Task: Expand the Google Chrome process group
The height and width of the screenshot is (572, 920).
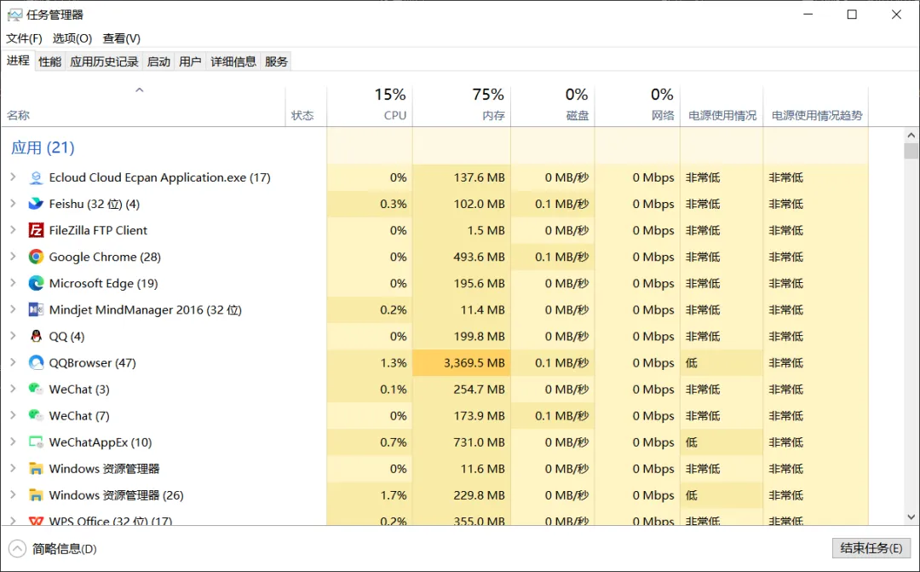Action: point(13,257)
